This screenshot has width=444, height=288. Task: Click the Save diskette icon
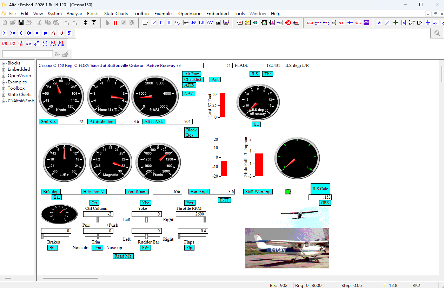(x=21, y=23)
